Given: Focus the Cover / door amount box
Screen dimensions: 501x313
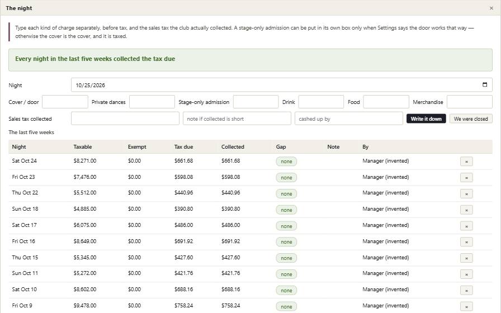Looking at the screenshot, I should (65, 102).
